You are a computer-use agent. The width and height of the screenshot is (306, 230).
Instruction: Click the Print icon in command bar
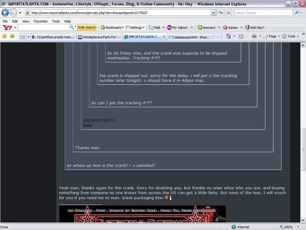coord(254,36)
